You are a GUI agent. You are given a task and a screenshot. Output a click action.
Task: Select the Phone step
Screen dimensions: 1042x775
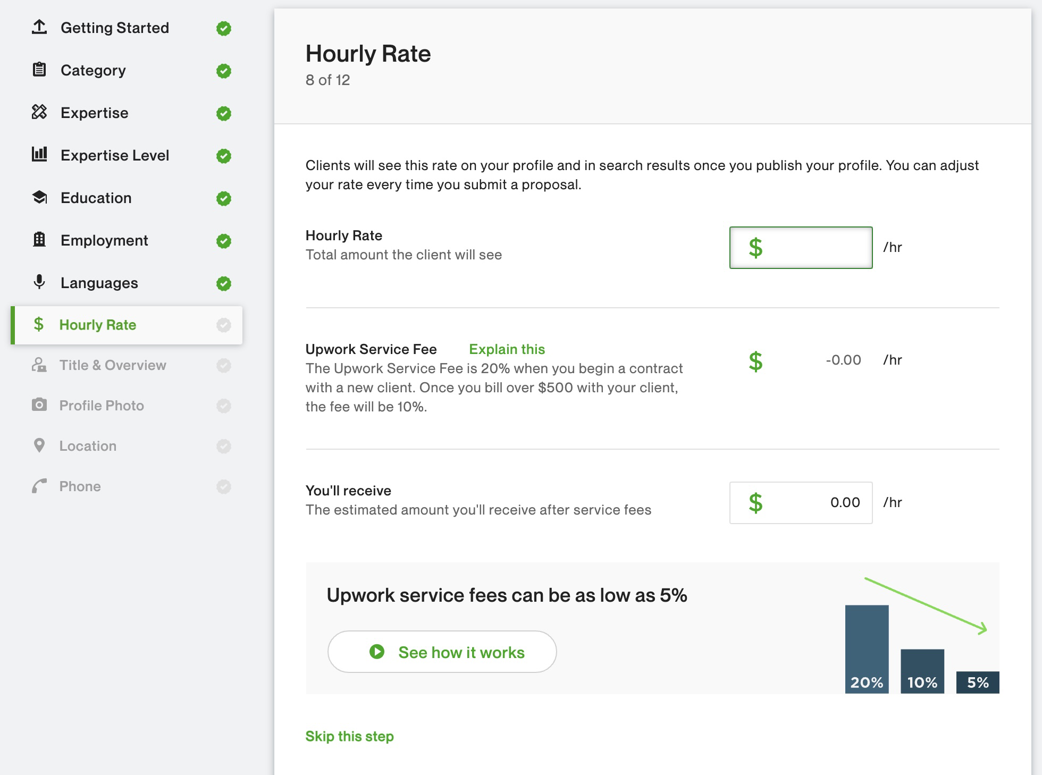click(80, 486)
